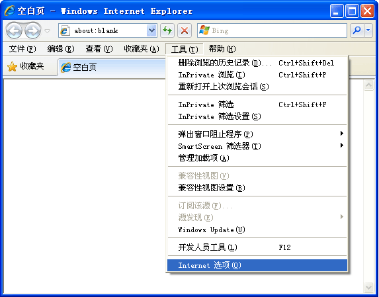The height and width of the screenshot is (297, 379).
Task: Open the address bar dropdown arrow
Action: (151, 30)
